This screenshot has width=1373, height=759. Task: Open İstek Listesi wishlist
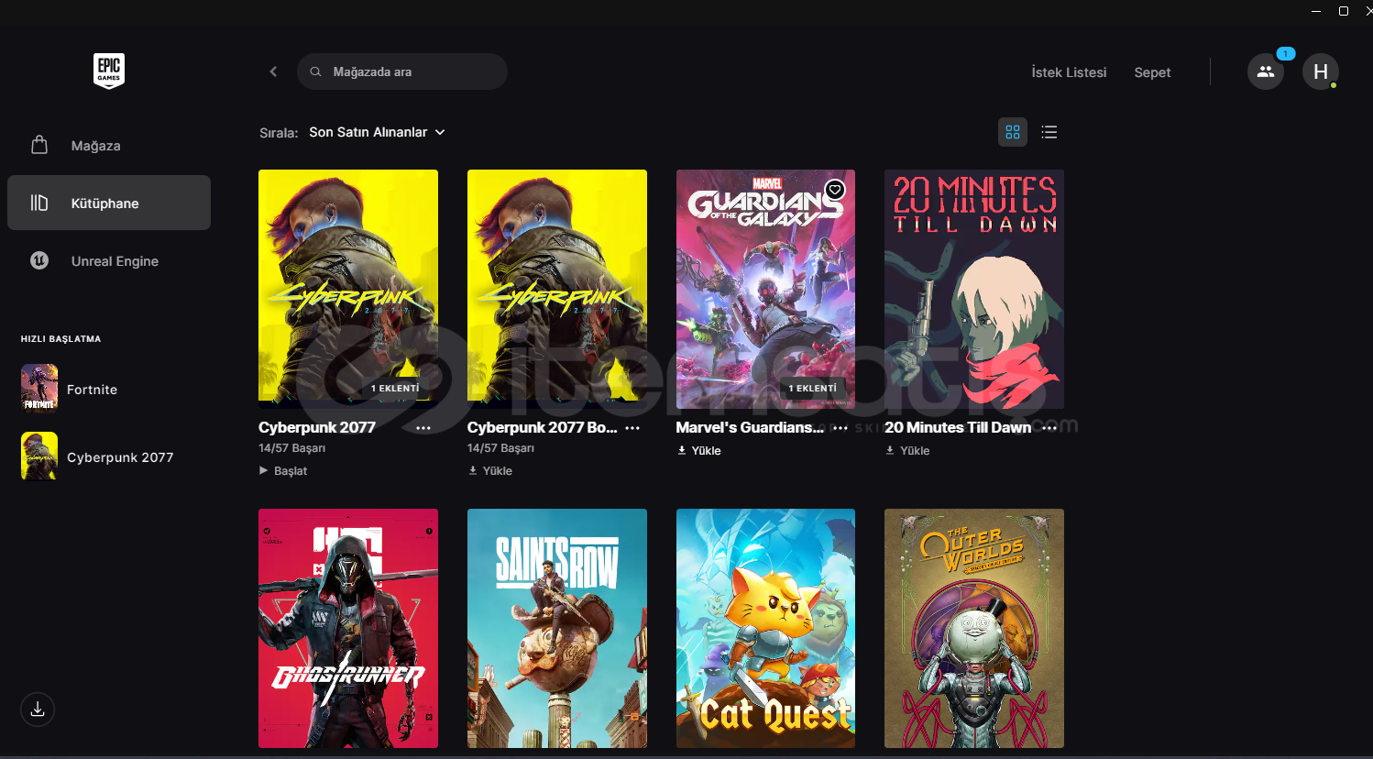point(1069,72)
